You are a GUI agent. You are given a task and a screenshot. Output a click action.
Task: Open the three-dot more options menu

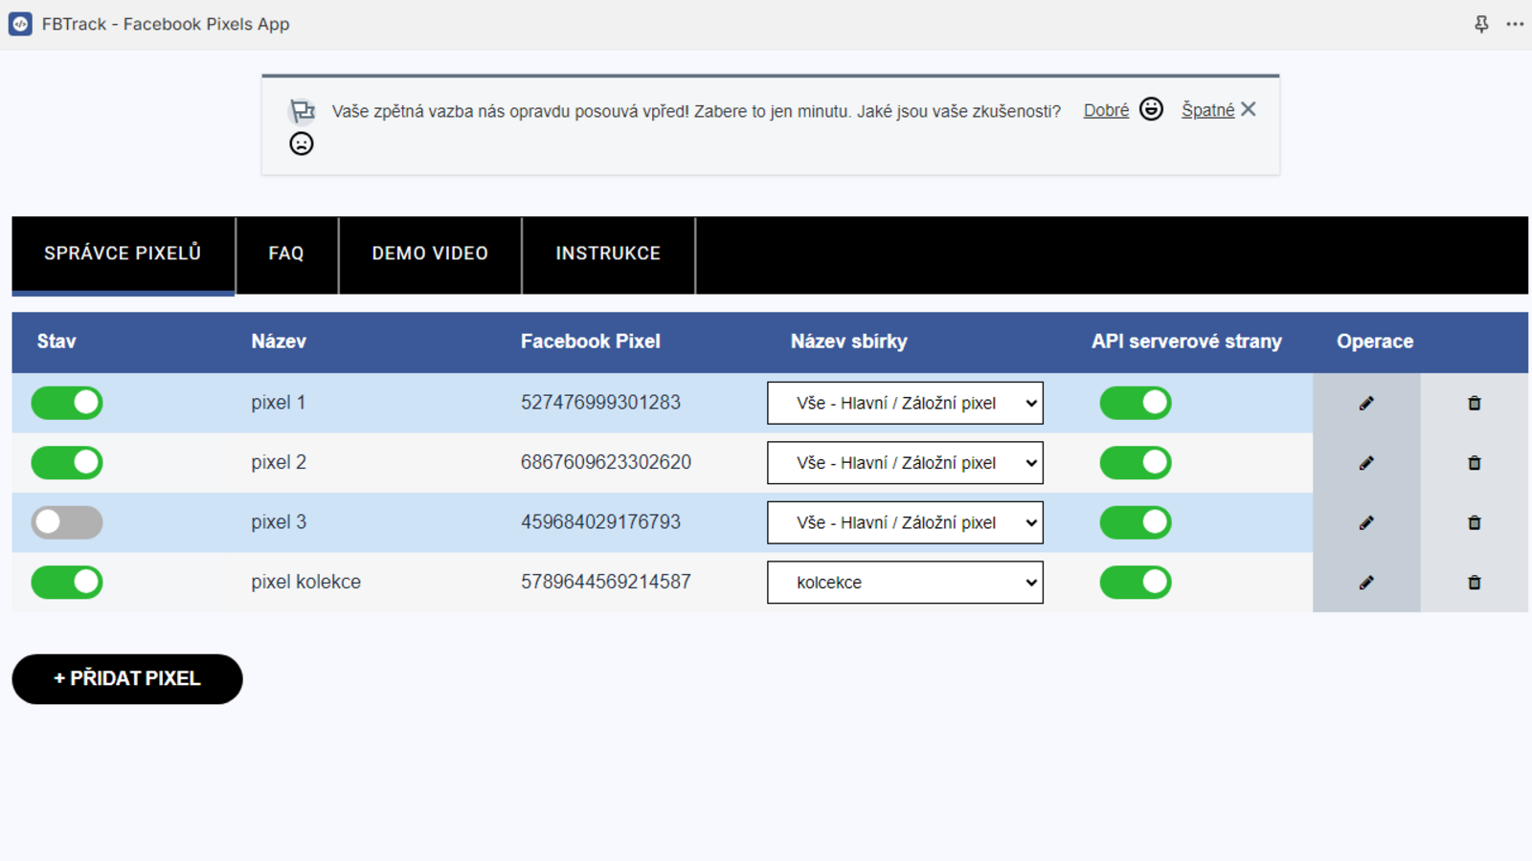pos(1515,24)
